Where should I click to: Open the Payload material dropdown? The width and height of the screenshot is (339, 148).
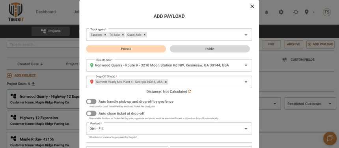point(246,129)
